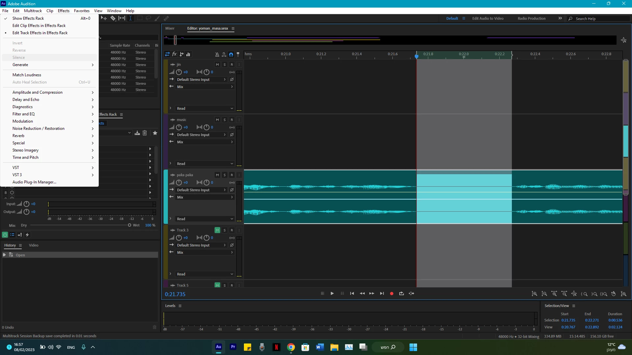Click the Dry/Wet mix slider handle
Screen dimensions: 632x355
point(129,225)
